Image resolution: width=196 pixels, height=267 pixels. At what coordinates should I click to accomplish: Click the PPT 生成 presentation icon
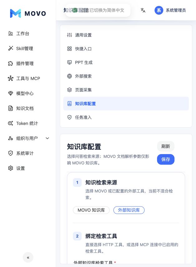[69, 62]
